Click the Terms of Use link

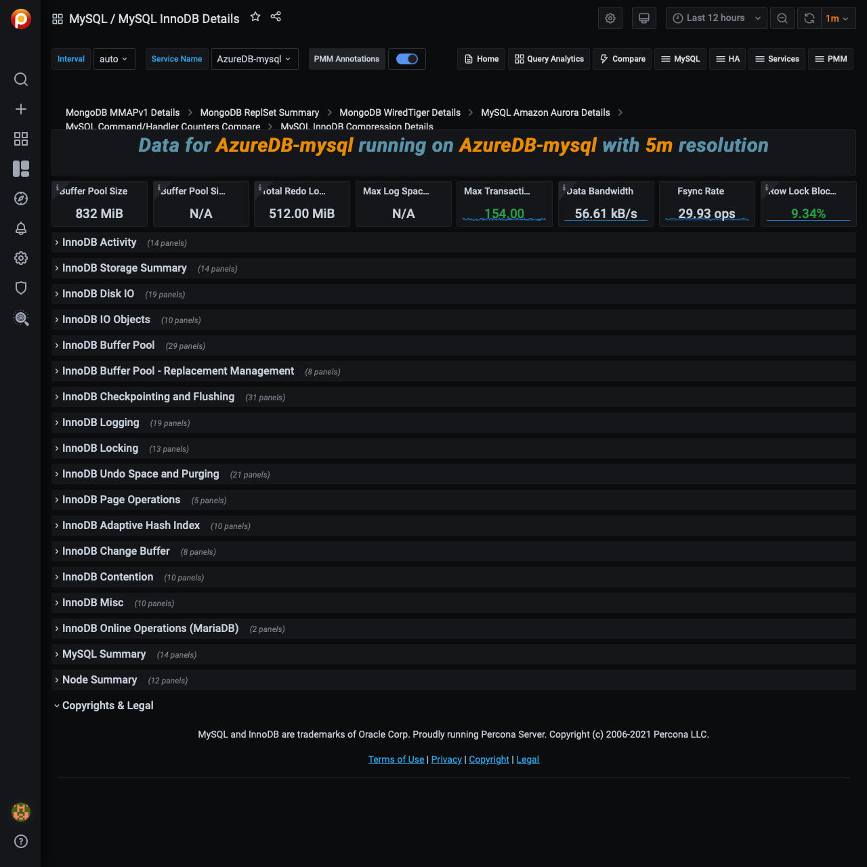(x=396, y=760)
